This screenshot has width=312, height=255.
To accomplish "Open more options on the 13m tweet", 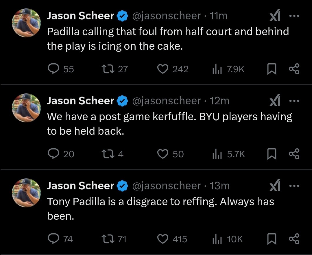I will coord(294,186).
